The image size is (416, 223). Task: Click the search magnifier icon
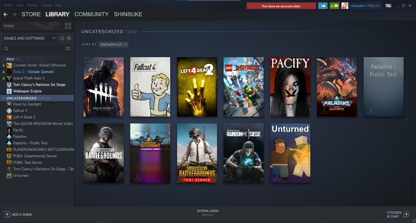coord(6,49)
